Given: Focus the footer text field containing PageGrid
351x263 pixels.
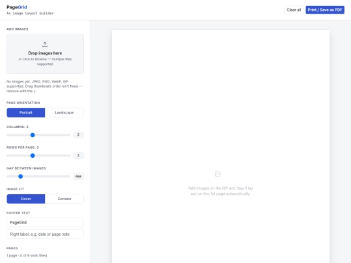Looking at the screenshot, I should pos(45,223).
